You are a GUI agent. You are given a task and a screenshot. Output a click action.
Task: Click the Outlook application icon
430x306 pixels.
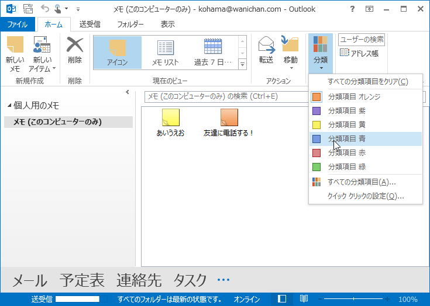[x=11, y=9]
